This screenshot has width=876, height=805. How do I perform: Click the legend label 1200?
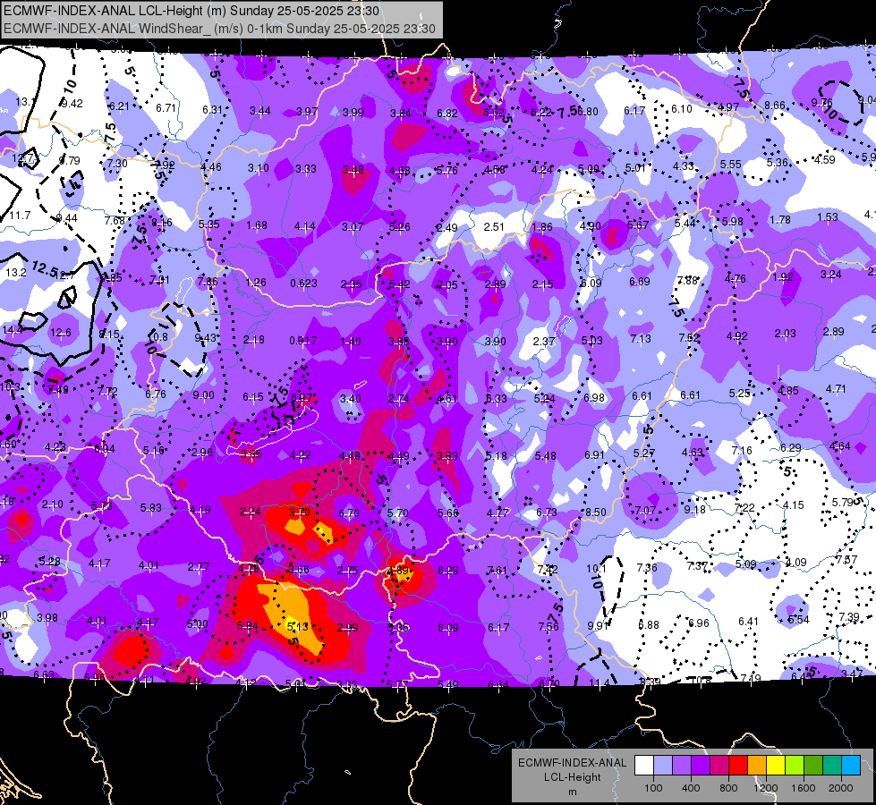pos(766,788)
